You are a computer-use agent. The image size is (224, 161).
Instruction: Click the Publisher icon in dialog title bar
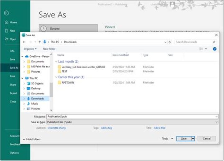pyautogui.click(x=23, y=35)
